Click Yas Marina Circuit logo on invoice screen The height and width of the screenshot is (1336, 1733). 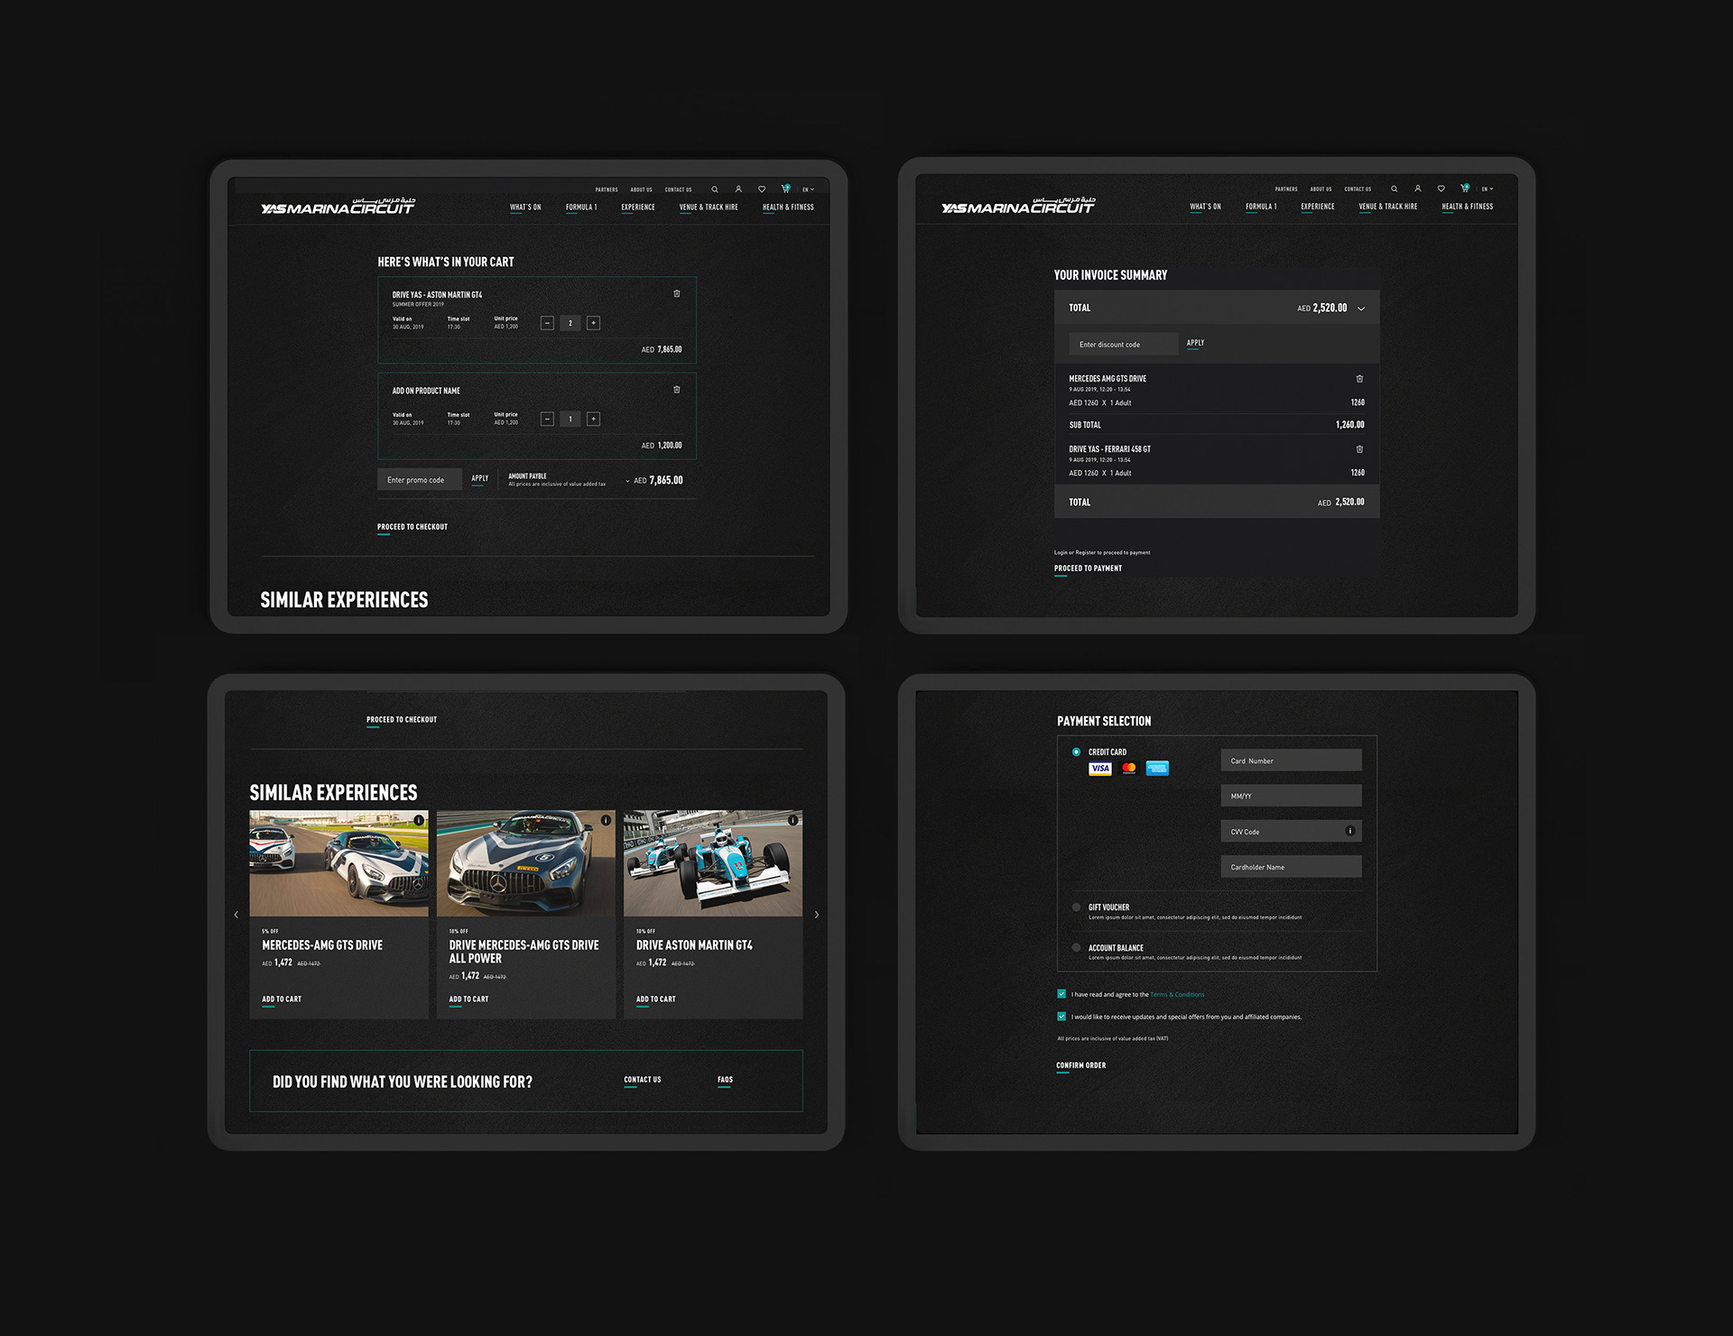(1017, 206)
